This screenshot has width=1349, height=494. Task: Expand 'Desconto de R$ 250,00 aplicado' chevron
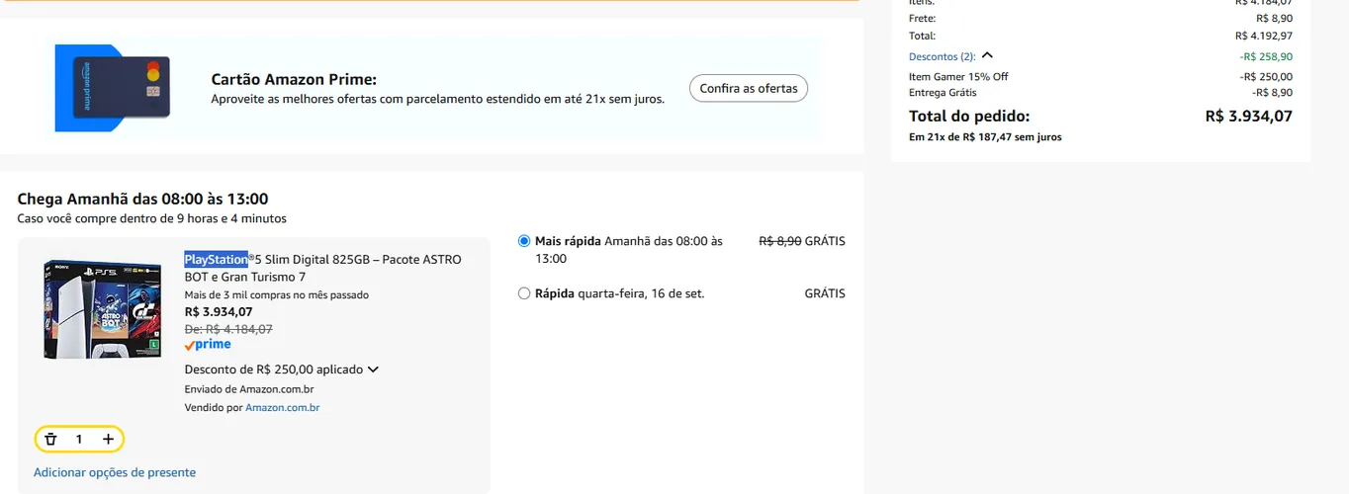coord(373,370)
